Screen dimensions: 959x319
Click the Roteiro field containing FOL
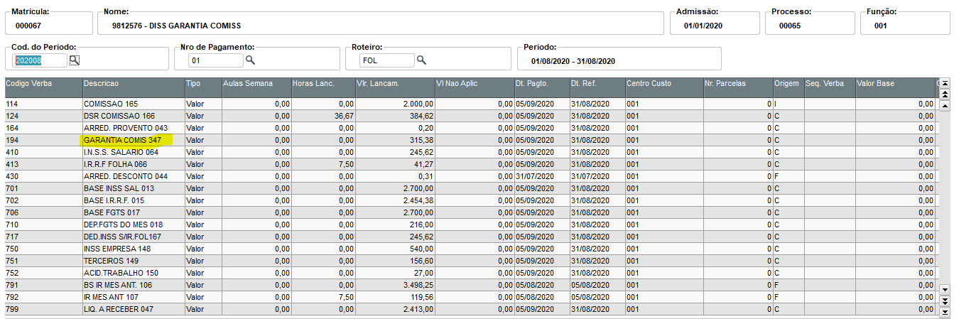386,60
